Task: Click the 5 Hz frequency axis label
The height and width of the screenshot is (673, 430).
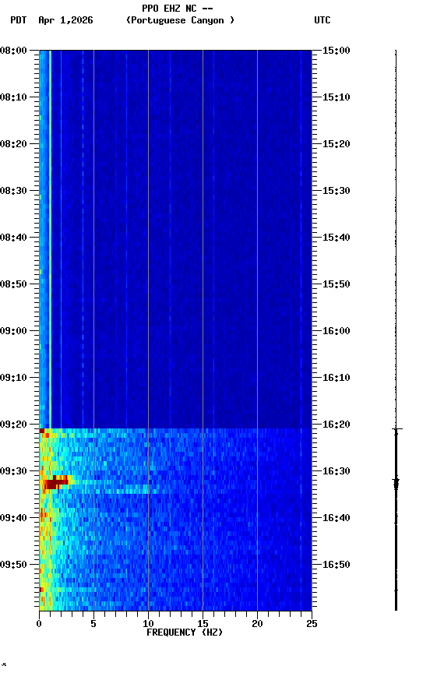Action: pos(93,624)
